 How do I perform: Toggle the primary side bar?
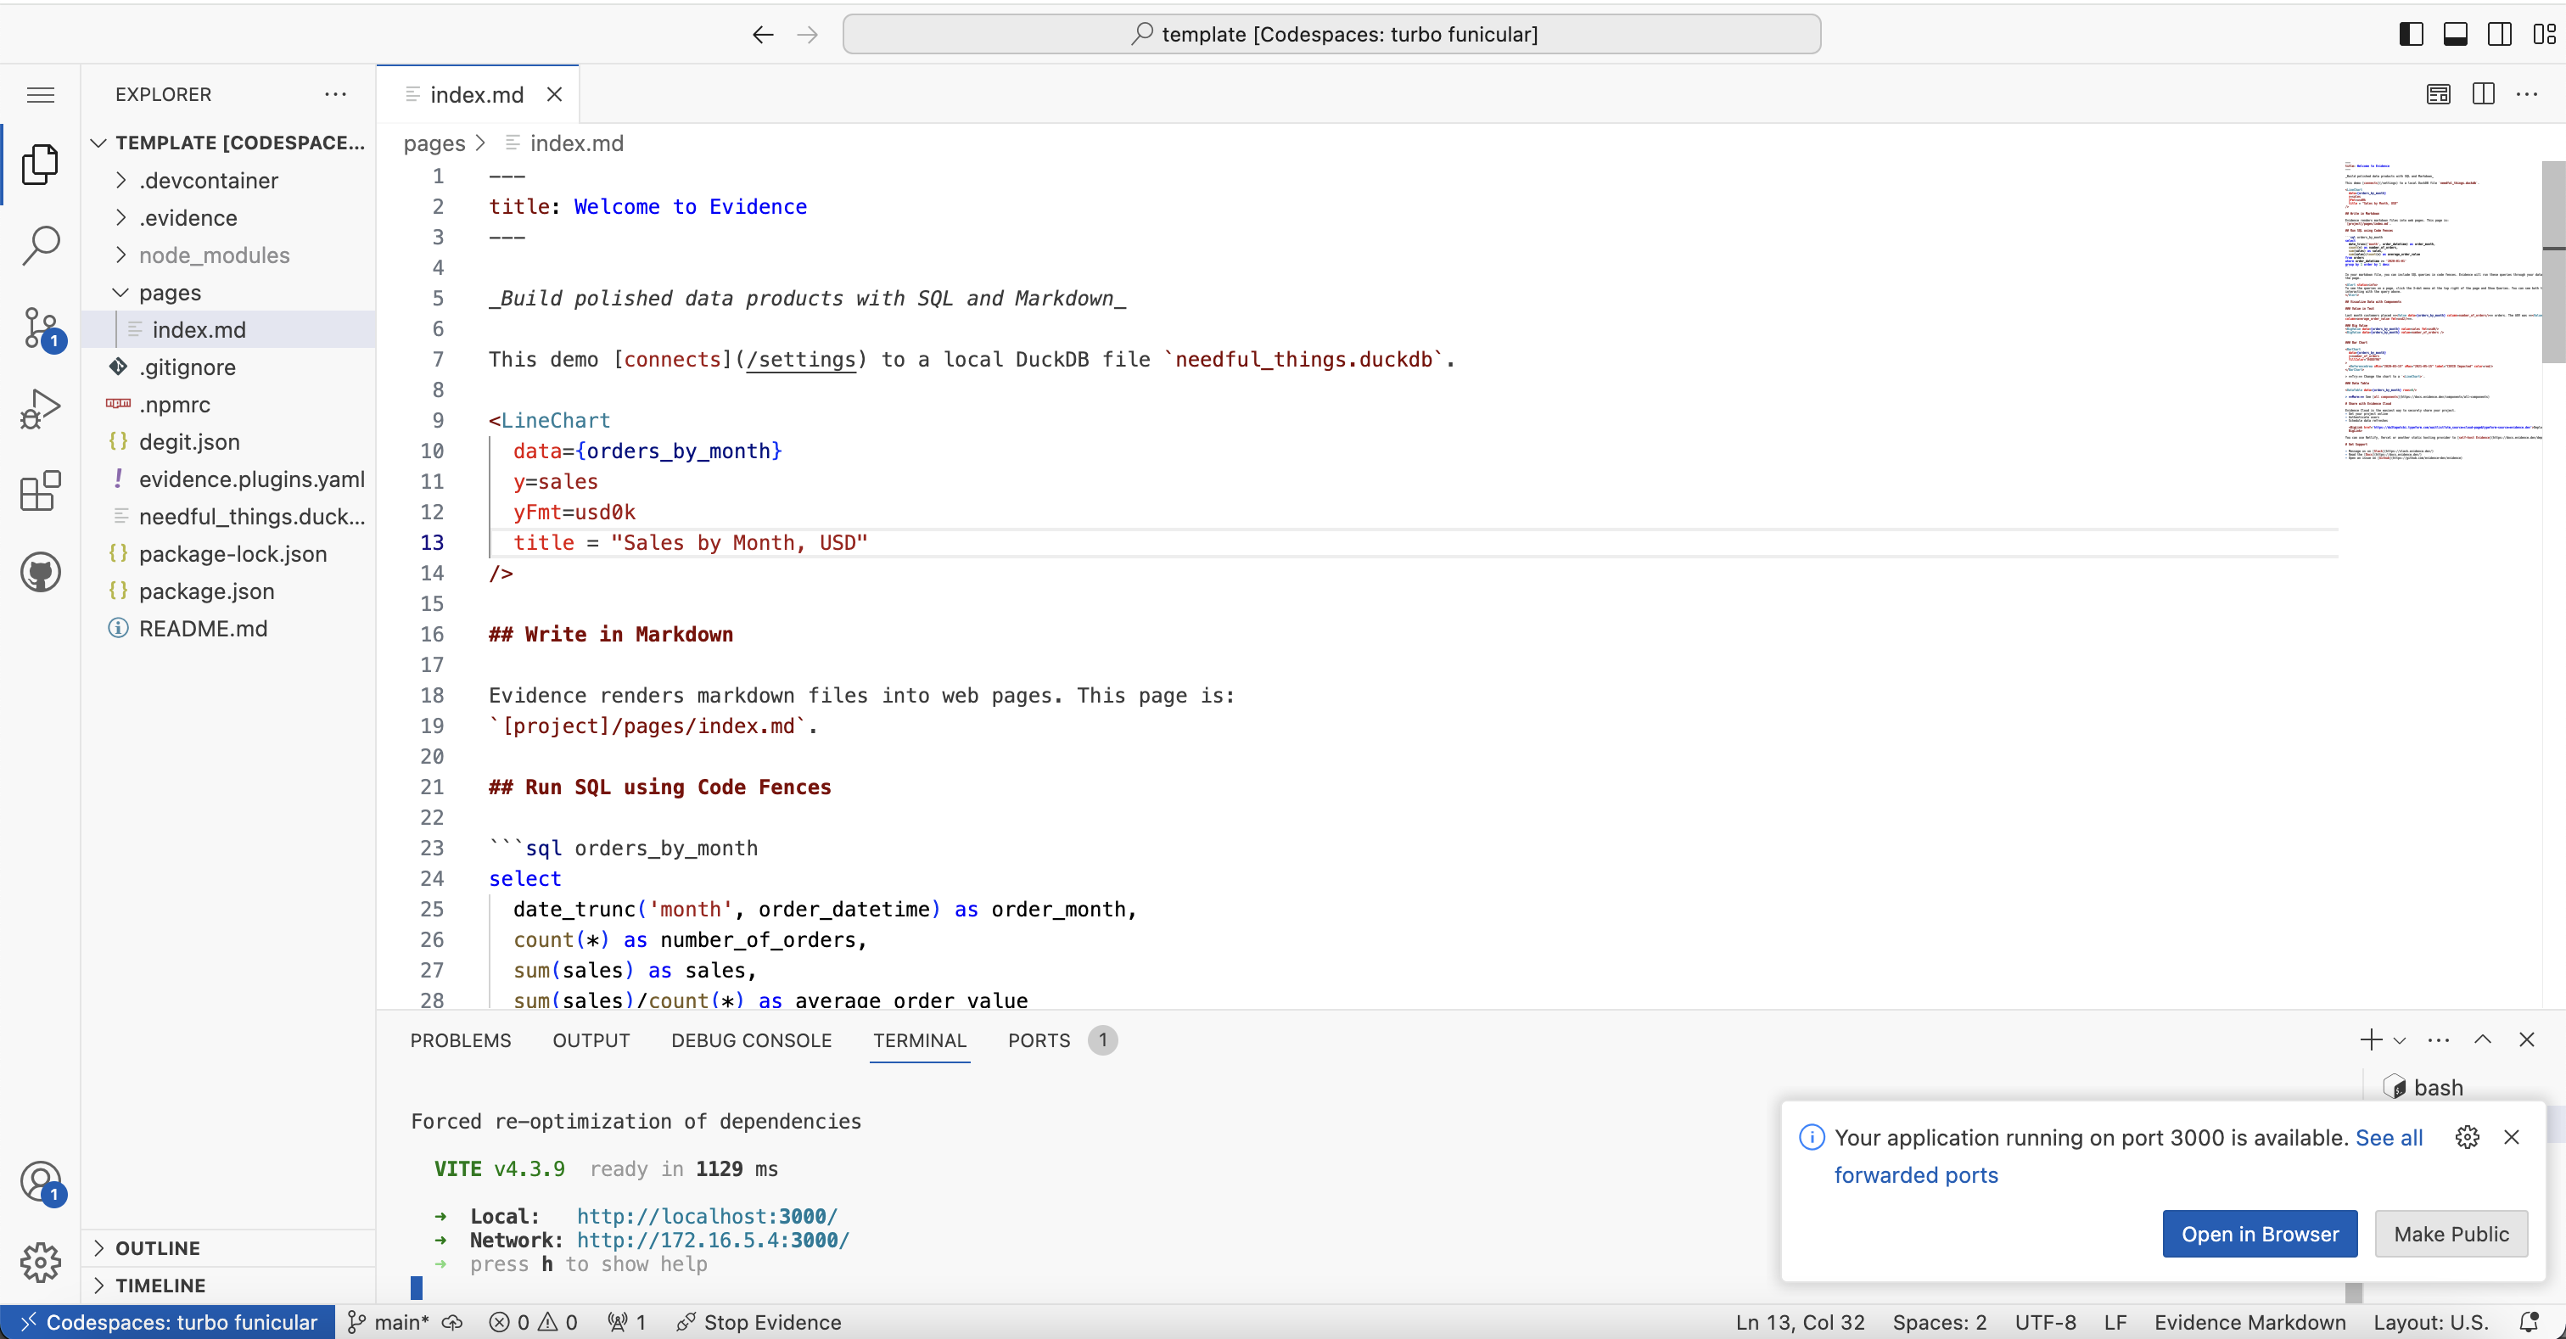tap(2411, 35)
